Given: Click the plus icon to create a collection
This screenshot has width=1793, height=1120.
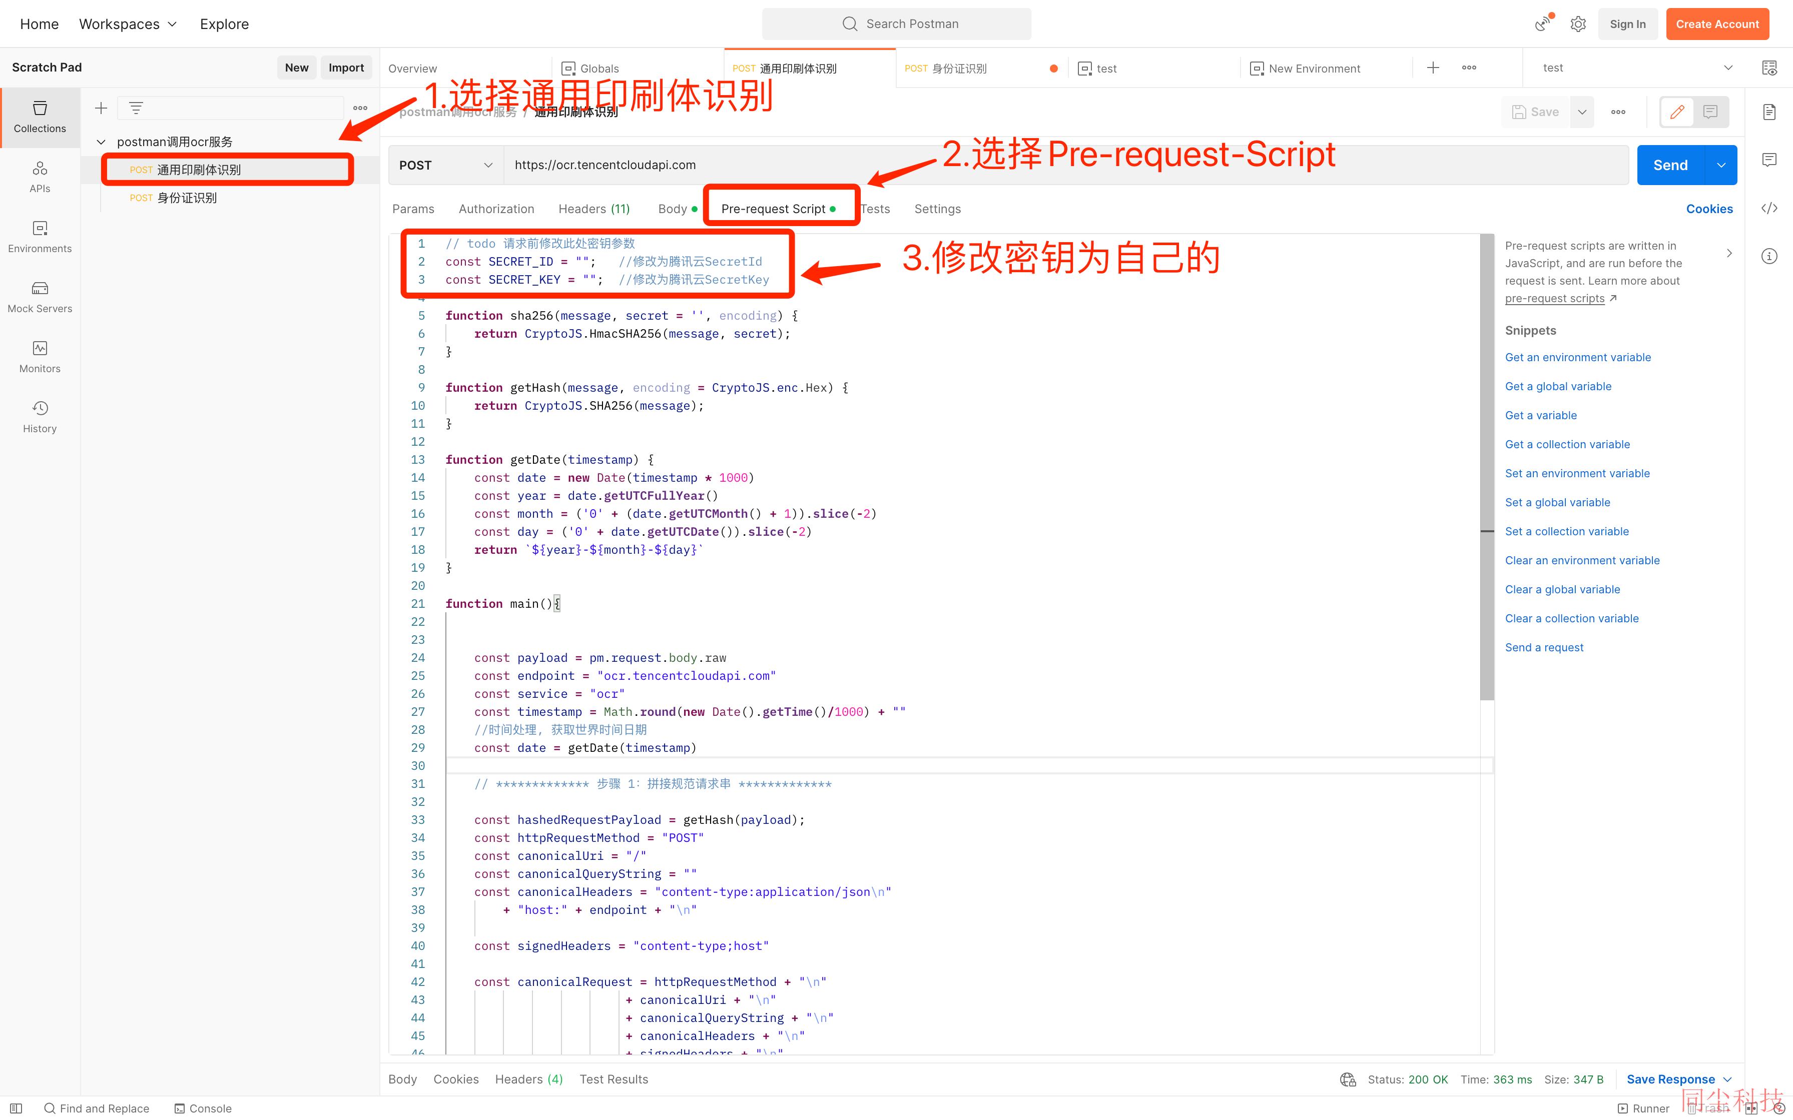Looking at the screenshot, I should pyautogui.click(x=101, y=108).
